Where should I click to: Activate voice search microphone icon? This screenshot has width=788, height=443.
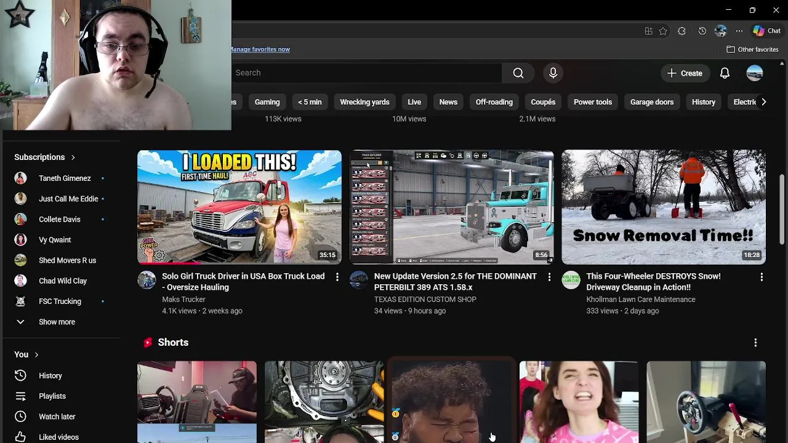pyautogui.click(x=553, y=73)
